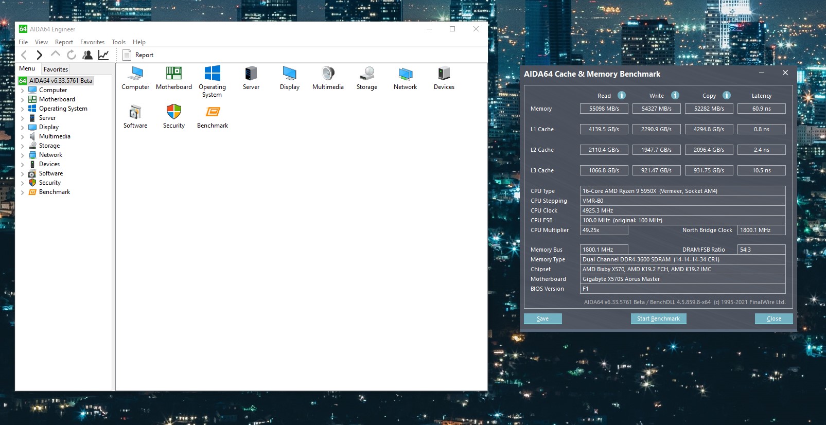Click the Memory Read result field
This screenshot has width=826, height=425.
(x=604, y=109)
